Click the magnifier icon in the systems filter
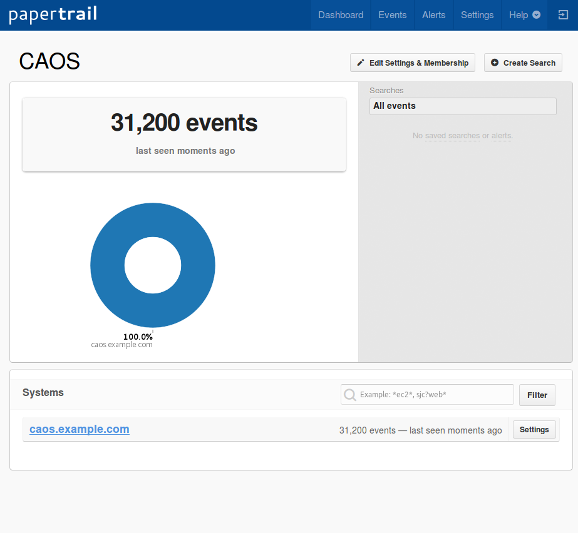 coord(351,395)
